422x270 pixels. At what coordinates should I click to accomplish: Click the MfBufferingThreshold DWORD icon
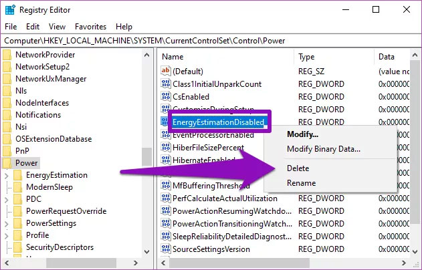pyautogui.click(x=166, y=185)
